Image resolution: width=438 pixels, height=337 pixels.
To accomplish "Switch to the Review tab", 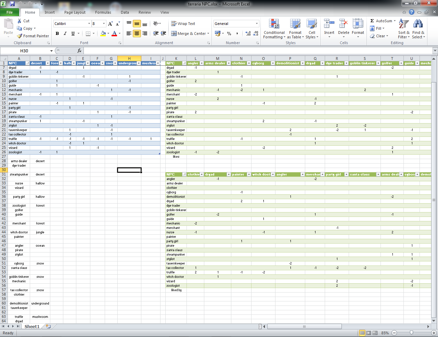I will coord(145,12).
